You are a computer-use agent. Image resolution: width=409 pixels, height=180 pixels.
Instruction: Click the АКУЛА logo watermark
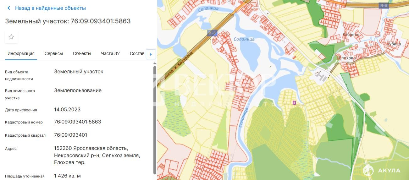click(x=382, y=170)
